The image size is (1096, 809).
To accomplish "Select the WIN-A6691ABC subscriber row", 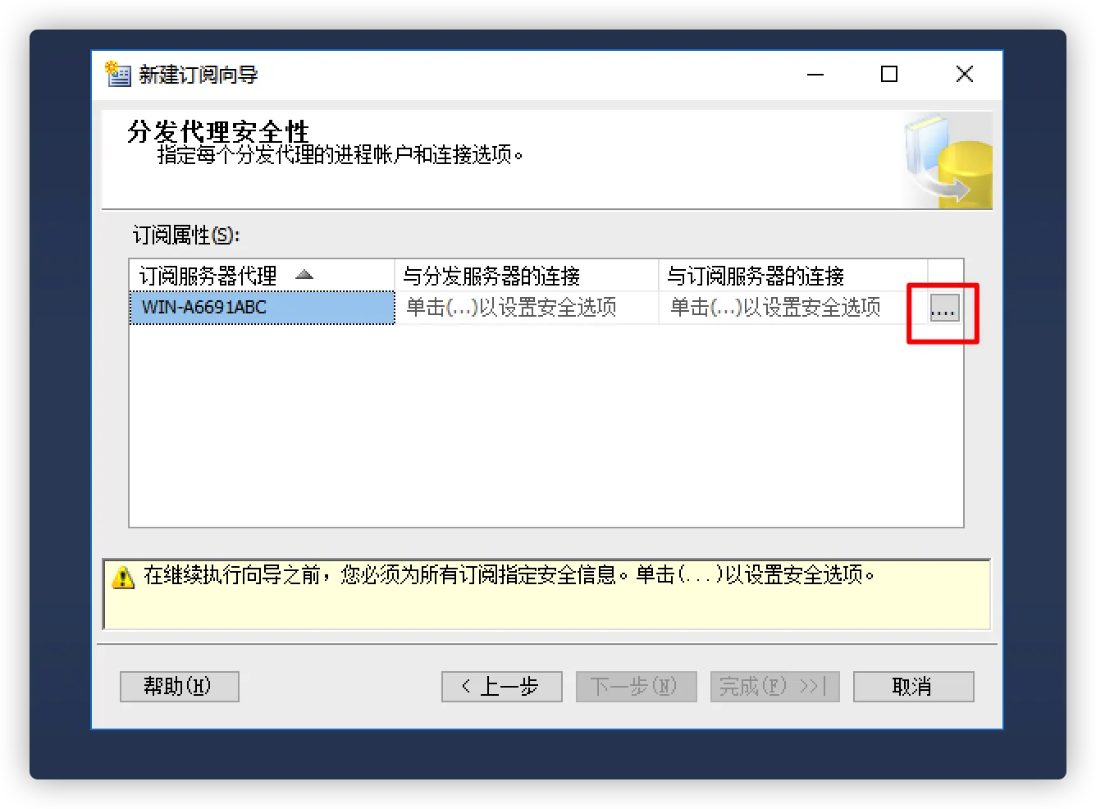I will pos(262,308).
